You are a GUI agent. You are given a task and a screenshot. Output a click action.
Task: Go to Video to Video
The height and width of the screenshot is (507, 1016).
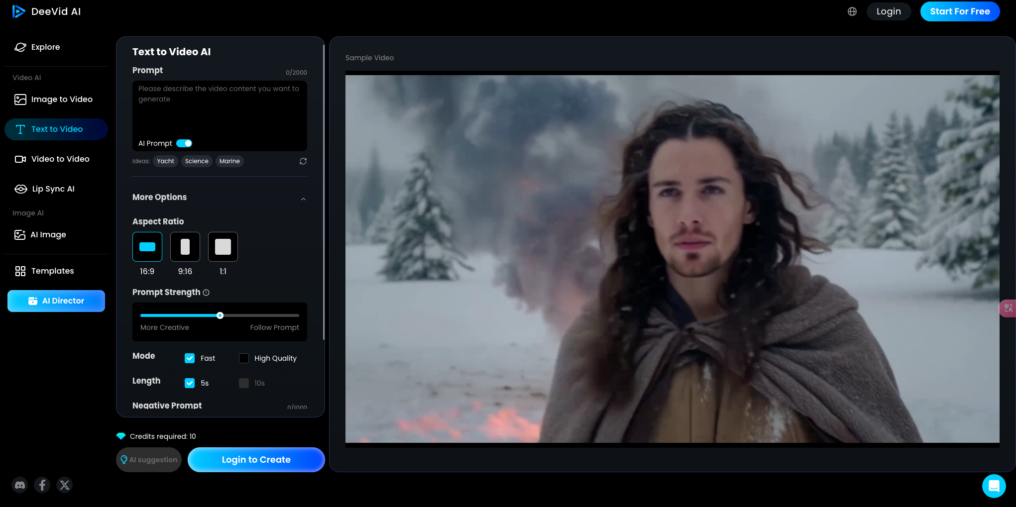(x=56, y=159)
